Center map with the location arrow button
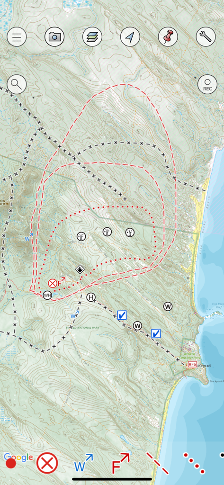 [x=130, y=37]
